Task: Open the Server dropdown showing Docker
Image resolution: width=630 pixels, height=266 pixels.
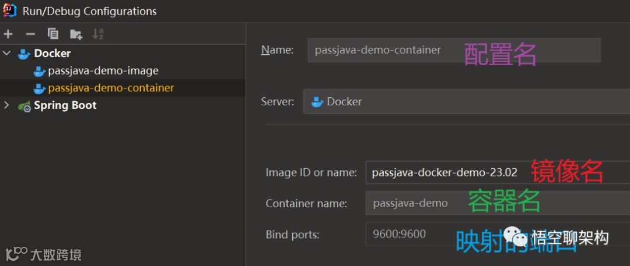Action: [467, 102]
